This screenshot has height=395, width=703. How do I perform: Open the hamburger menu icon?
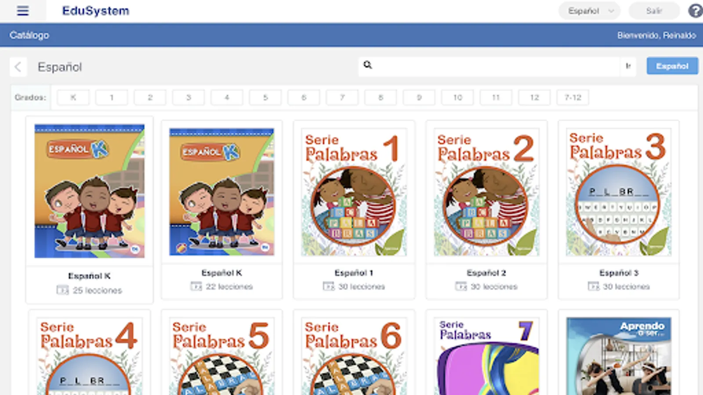point(23,11)
